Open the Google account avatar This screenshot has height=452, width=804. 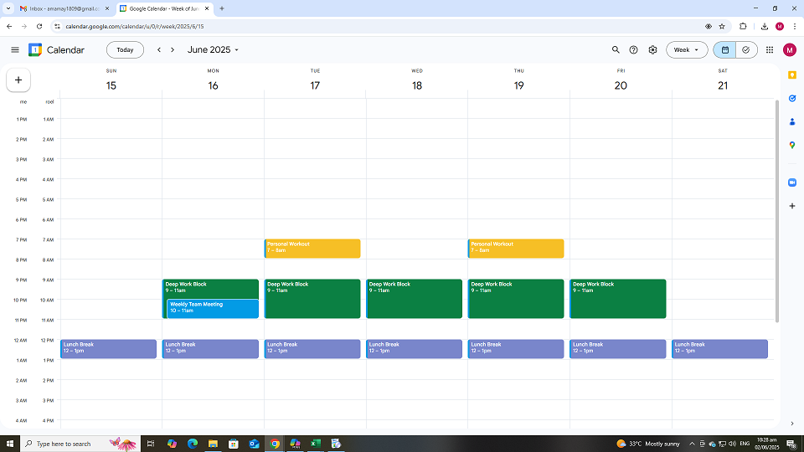790,49
